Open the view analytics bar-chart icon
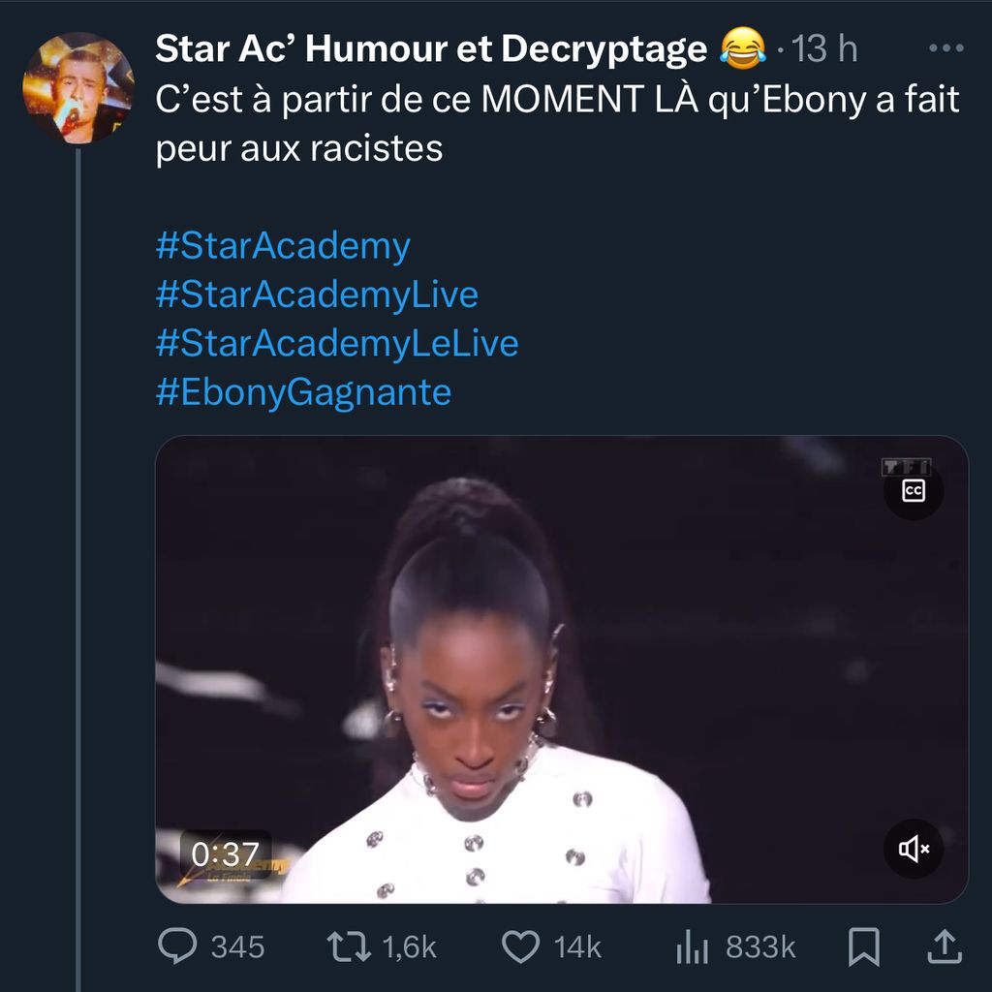Viewport: 992px width, 992px height. click(693, 946)
